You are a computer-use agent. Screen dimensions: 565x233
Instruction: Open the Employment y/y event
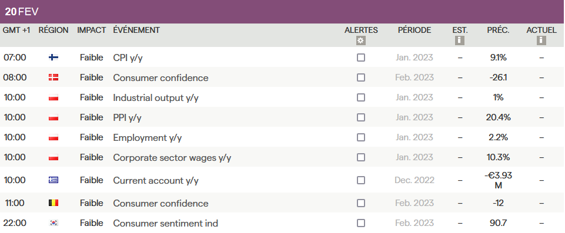point(148,138)
